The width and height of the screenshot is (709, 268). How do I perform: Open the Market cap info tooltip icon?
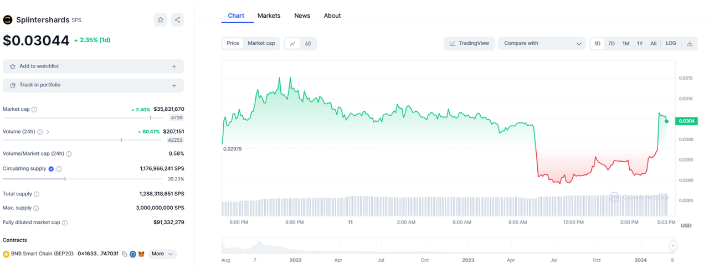(x=34, y=110)
